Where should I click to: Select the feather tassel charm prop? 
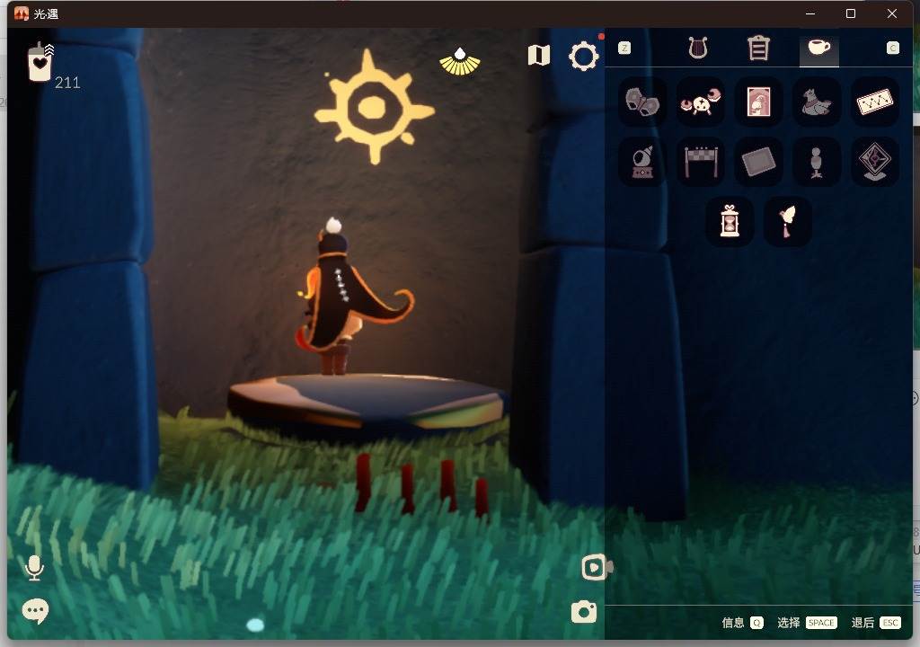[787, 221]
